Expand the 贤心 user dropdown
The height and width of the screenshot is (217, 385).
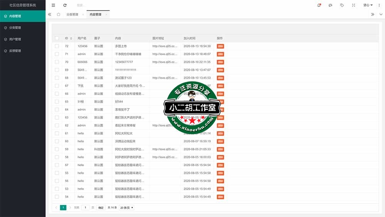368,5
